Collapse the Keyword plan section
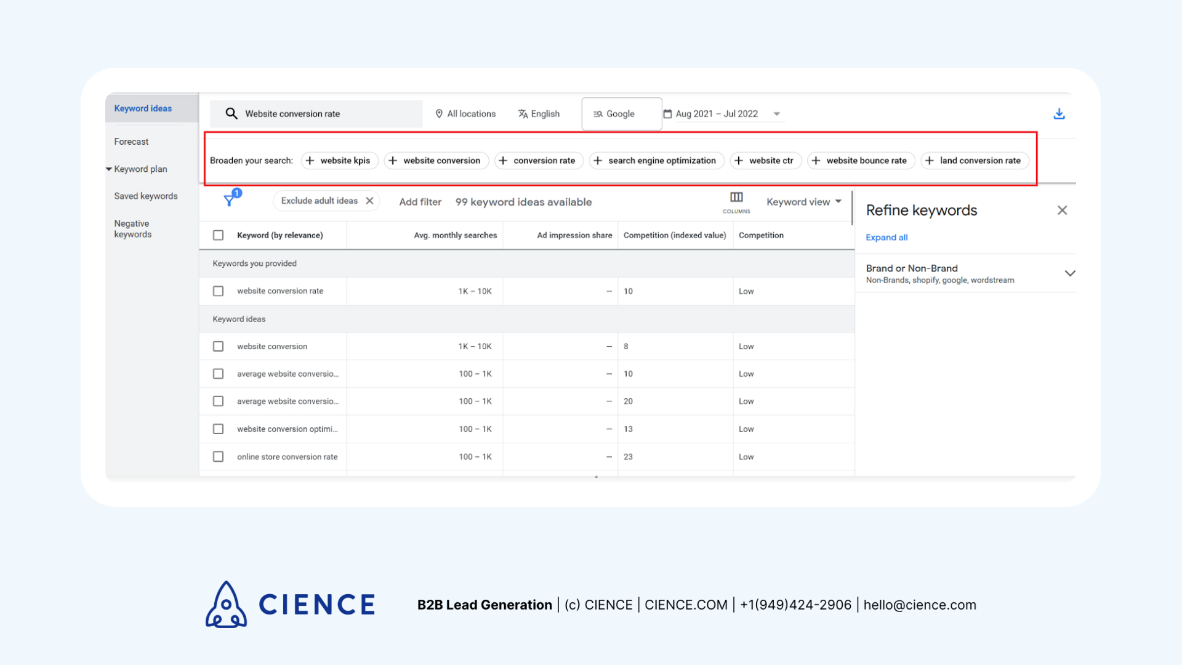 [108, 169]
